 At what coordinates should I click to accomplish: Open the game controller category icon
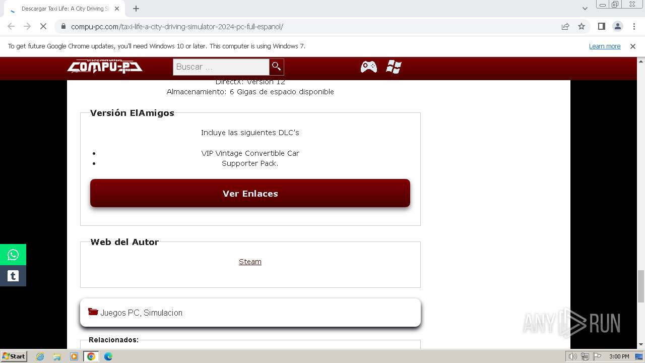pyautogui.click(x=368, y=67)
